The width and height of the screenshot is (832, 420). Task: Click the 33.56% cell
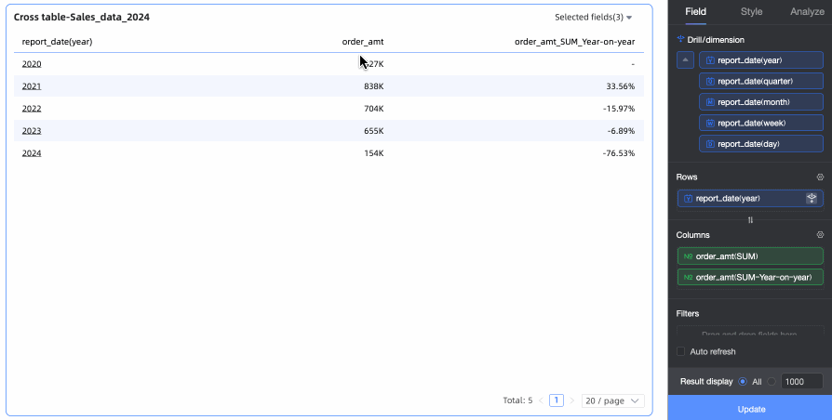click(621, 86)
